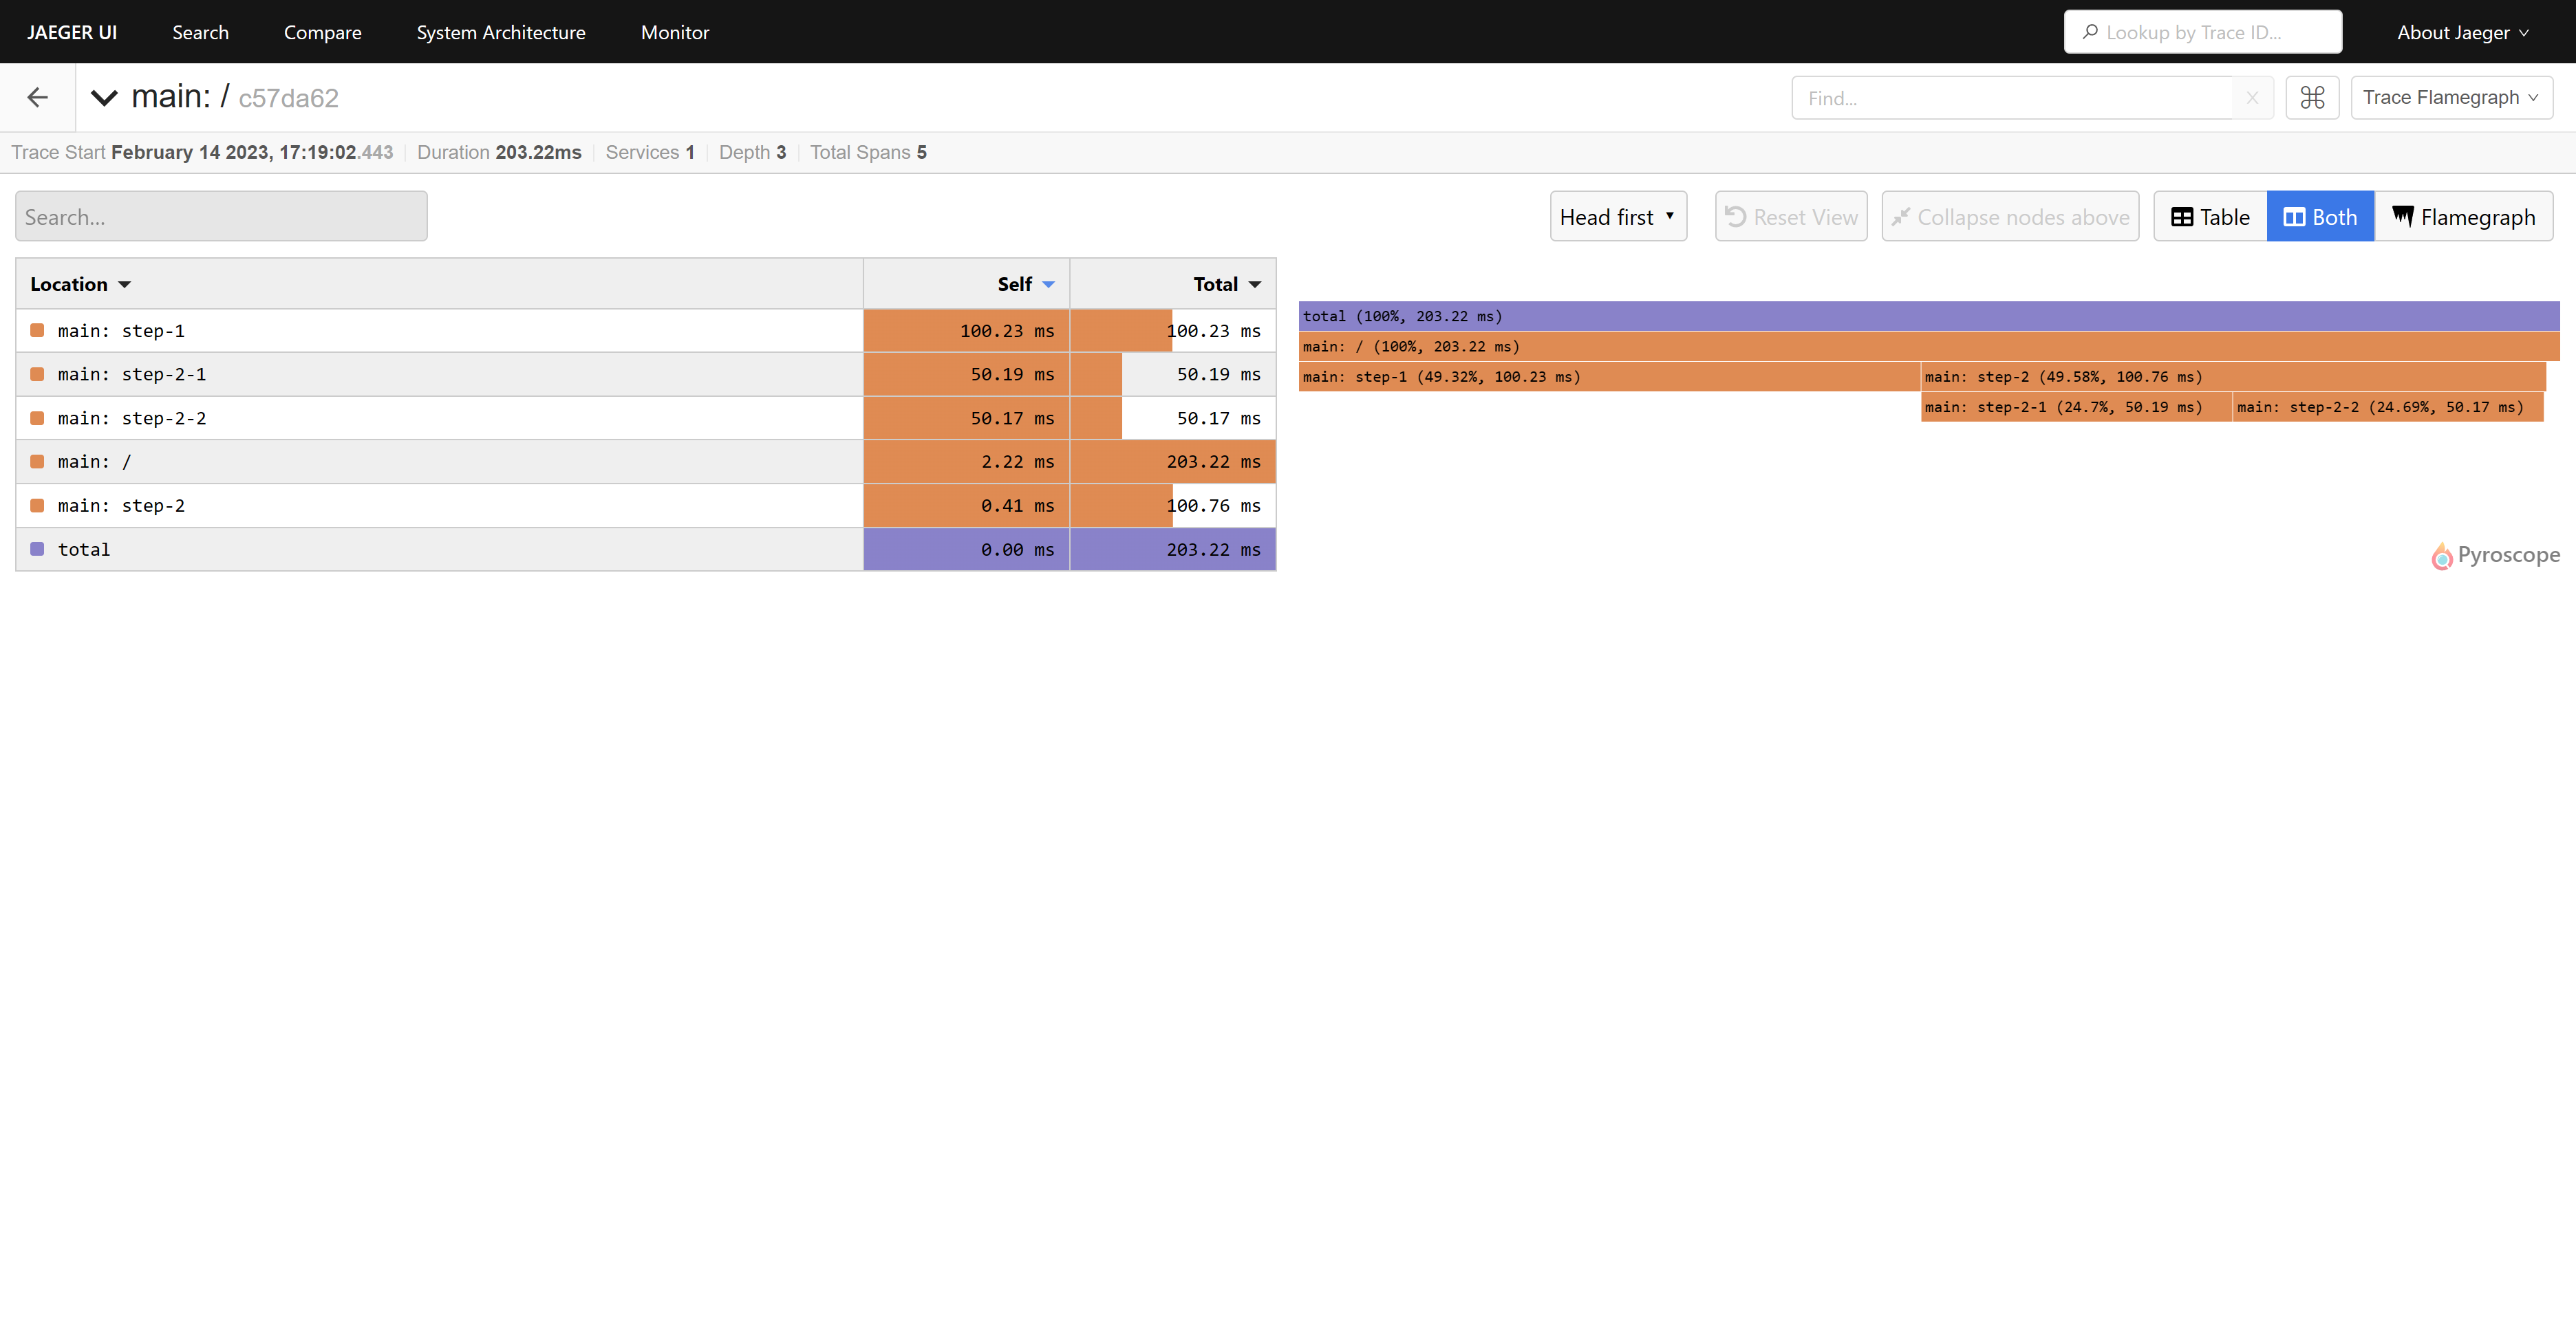Open the Monitor nav item
This screenshot has height=1322, width=2576.
coord(675,32)
